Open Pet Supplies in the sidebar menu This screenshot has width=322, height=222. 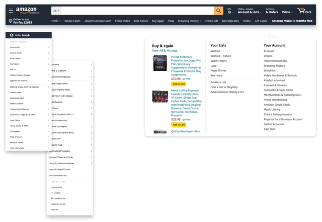click(x=15, y=131)
